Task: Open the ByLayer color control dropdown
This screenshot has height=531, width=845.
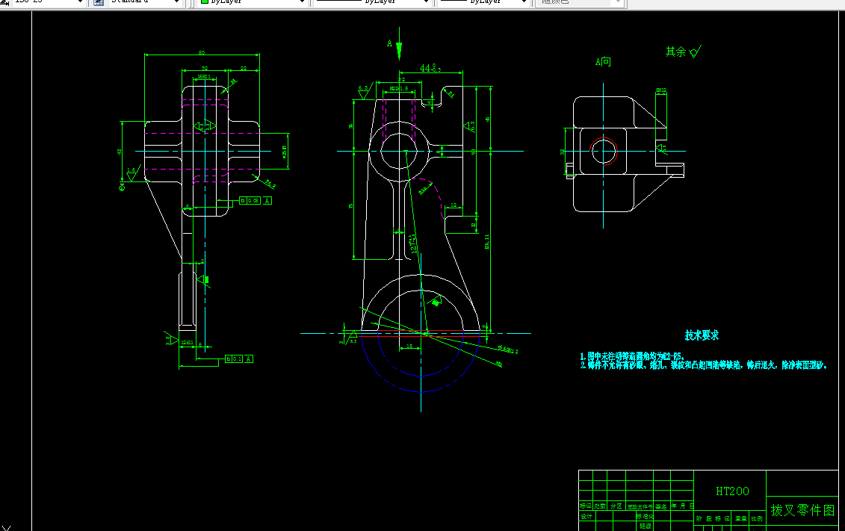Action: point(253,2)
